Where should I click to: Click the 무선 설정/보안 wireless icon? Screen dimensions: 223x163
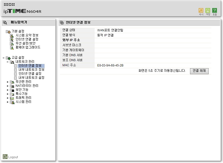12,44
